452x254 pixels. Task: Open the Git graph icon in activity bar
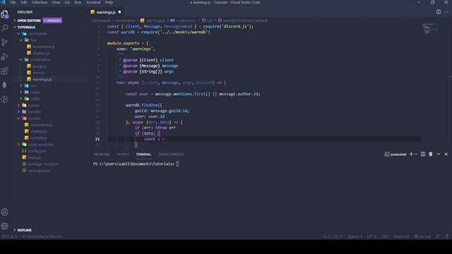[x=5, y=99]
